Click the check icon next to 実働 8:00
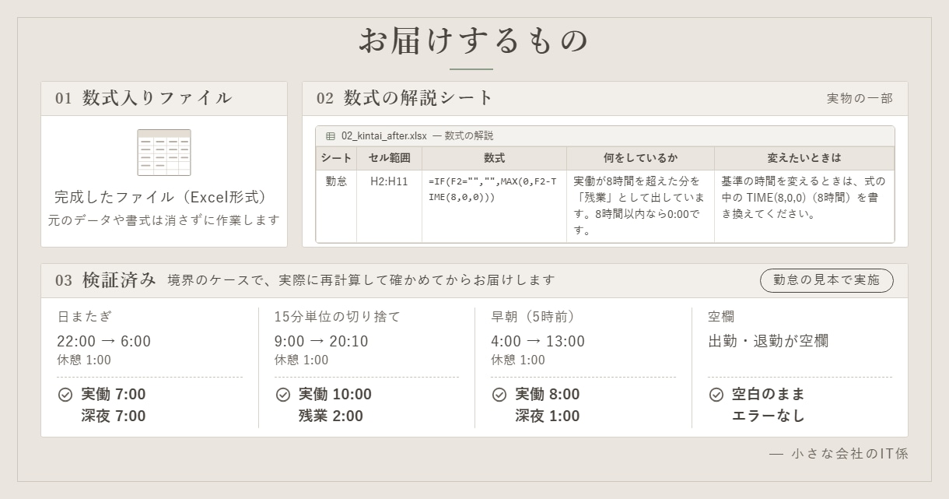 (x=499, y=395)
